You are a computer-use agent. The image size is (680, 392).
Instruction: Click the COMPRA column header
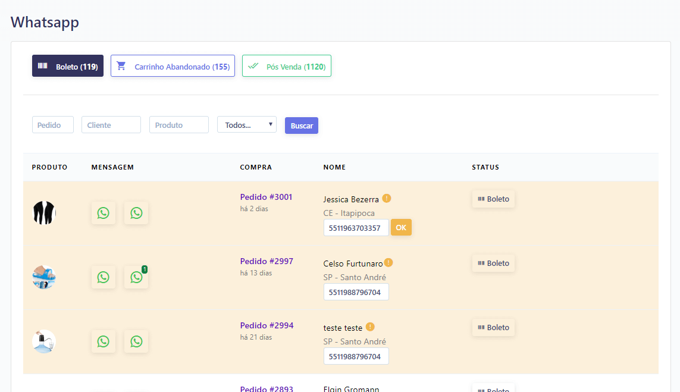coord(256,167)
